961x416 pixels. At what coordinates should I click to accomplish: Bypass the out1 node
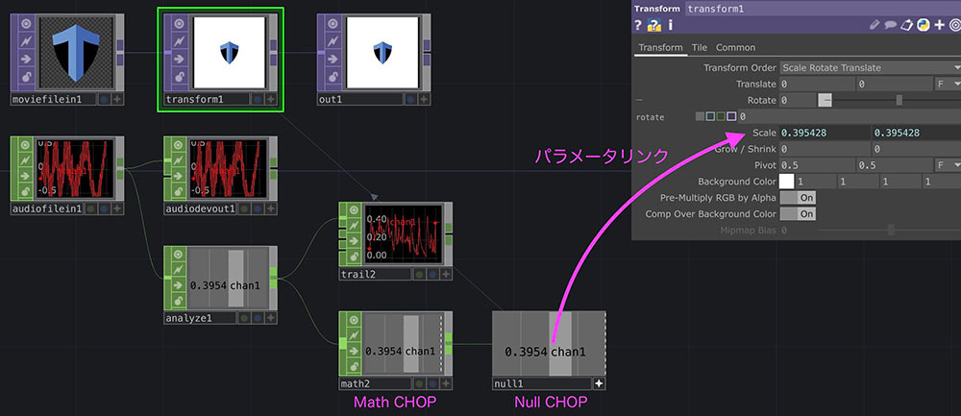(332, 60)
